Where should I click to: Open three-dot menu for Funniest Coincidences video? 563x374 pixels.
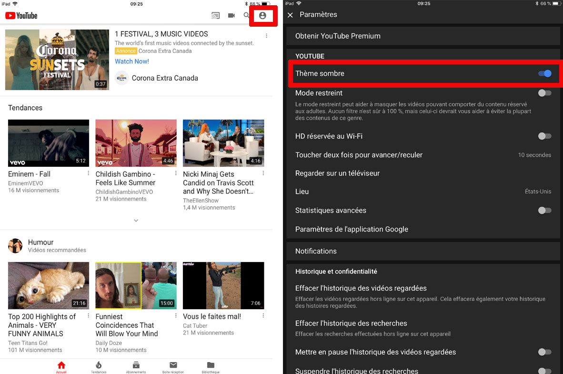coord(176,315)
